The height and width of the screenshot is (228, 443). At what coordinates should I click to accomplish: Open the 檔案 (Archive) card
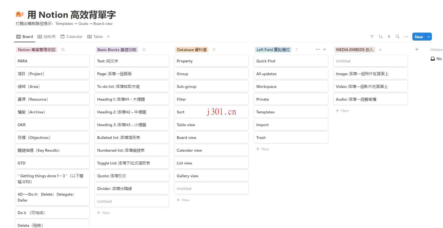pyautogui.click(x=52, y=112)
